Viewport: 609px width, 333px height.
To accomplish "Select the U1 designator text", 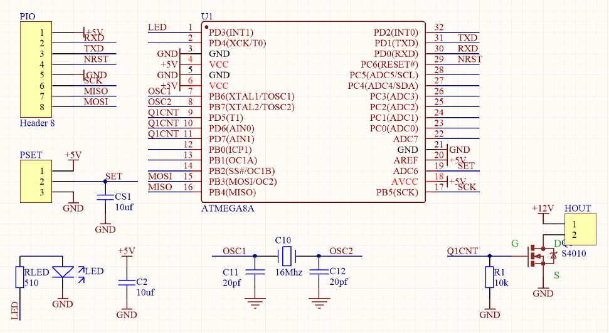I will (x=207, y=16).
